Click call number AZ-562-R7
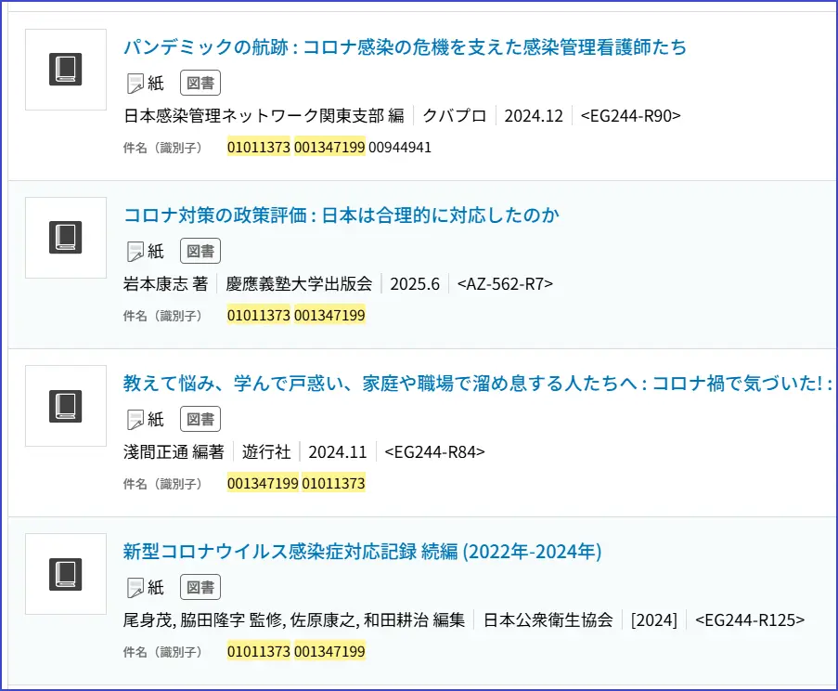838x691 pixels. coord(505,284)
